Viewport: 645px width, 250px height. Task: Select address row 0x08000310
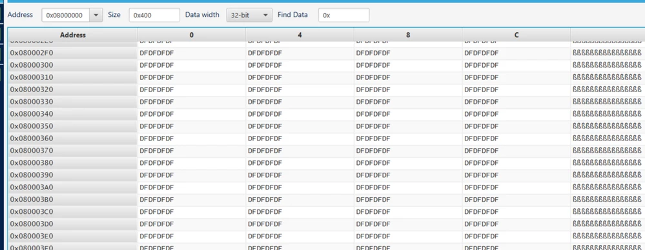coord(73,77)
